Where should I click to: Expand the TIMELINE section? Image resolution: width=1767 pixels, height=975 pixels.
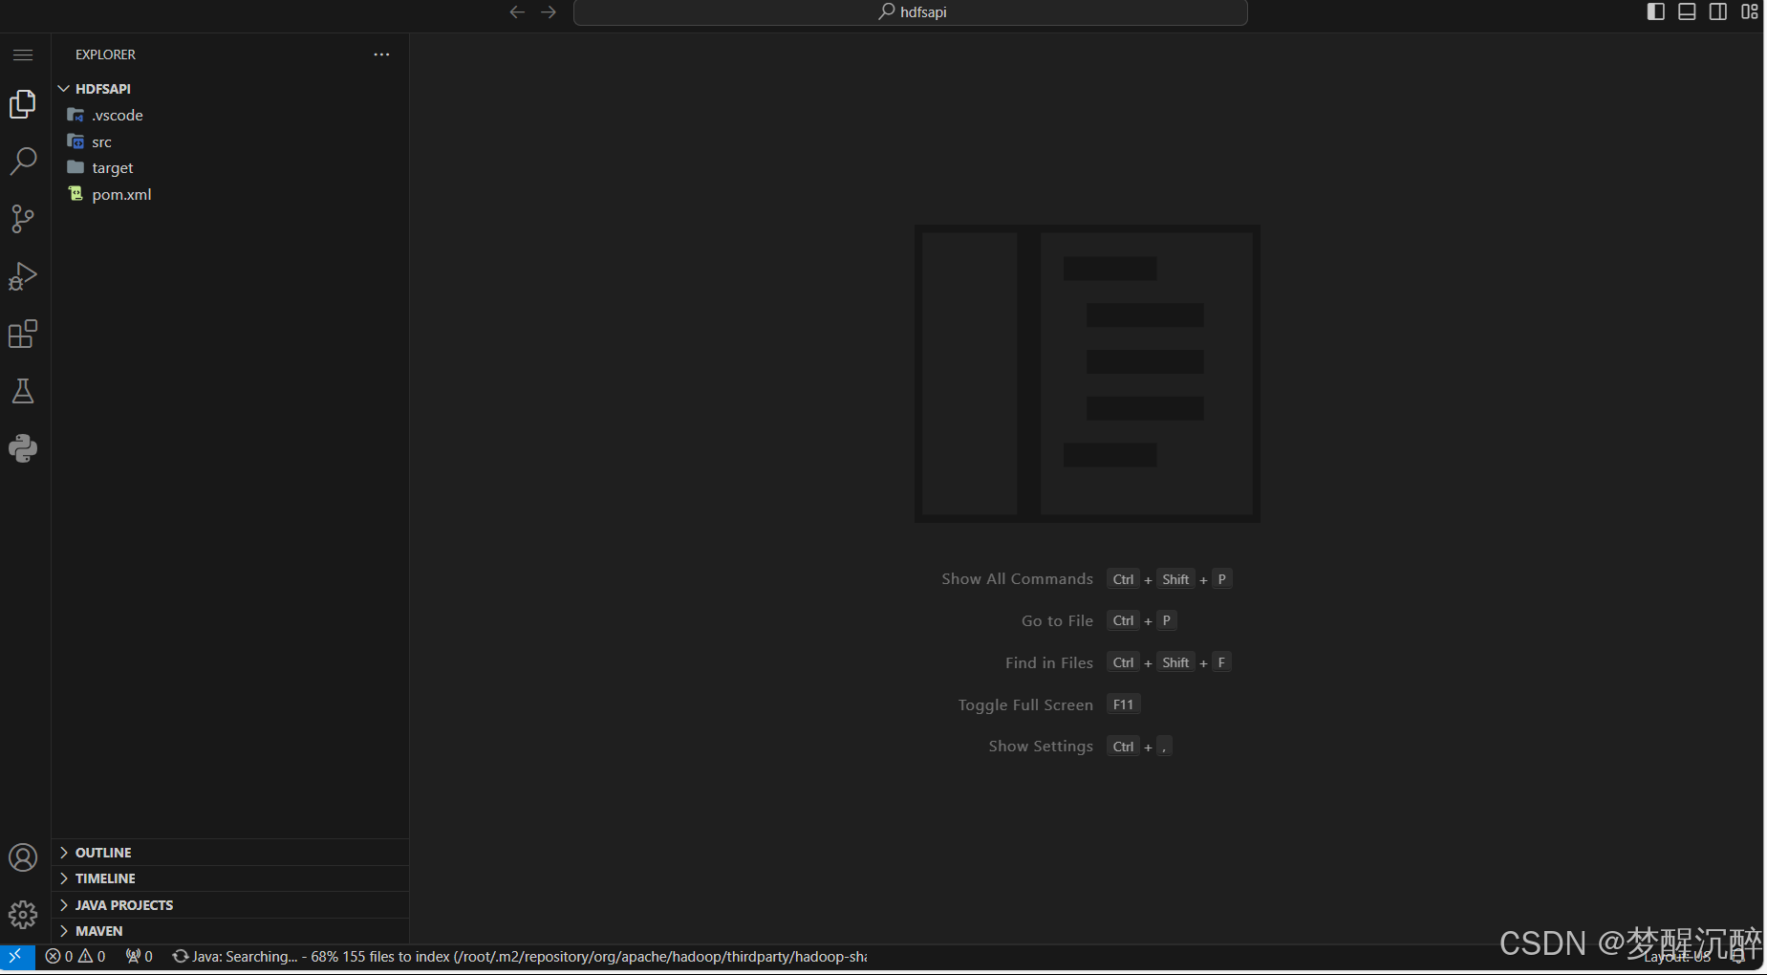tap(230, 878)
